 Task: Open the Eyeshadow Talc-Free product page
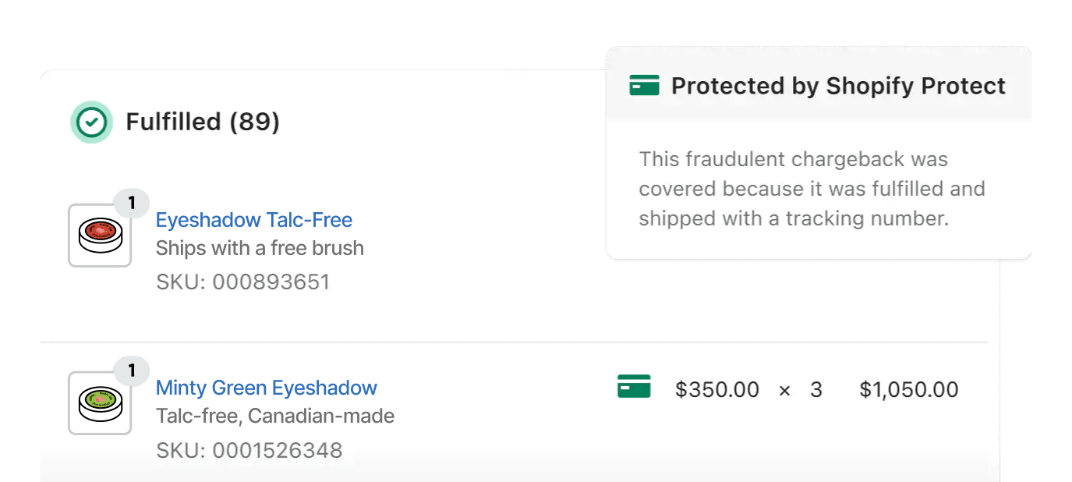tap(254, 220)
